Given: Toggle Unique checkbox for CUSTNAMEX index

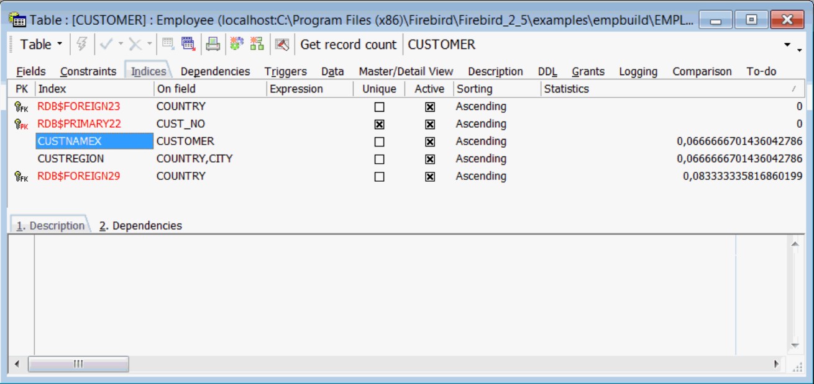Looking at the screenshot, I should 379,142.
